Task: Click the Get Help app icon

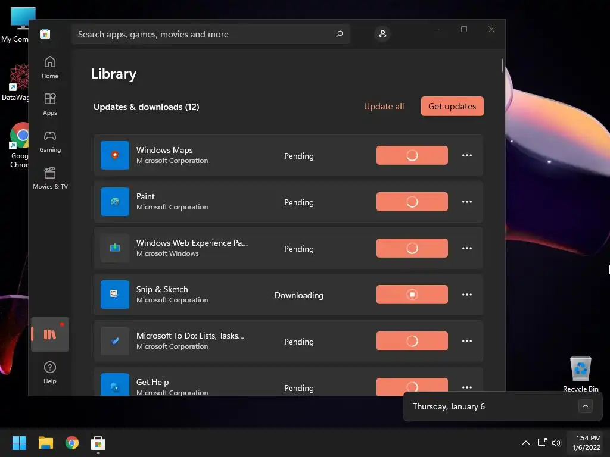Action: [115, 385]
